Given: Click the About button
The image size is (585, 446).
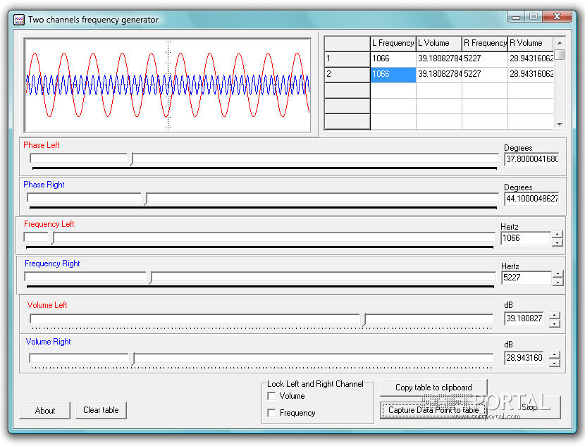Looking at the screenshot, I should point(45,411).
